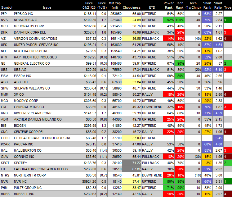Click green 90% Tech Rank for GE
The image size is (232, 197).
pyautogui.click(x=180, y=63)
